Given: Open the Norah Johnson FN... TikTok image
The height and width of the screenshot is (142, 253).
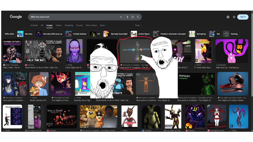Looking at the screenshot, I should [39, 84].
